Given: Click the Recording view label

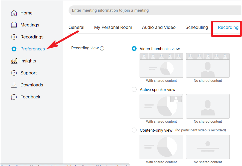Looking at the screenshot, I should point(85,48).
